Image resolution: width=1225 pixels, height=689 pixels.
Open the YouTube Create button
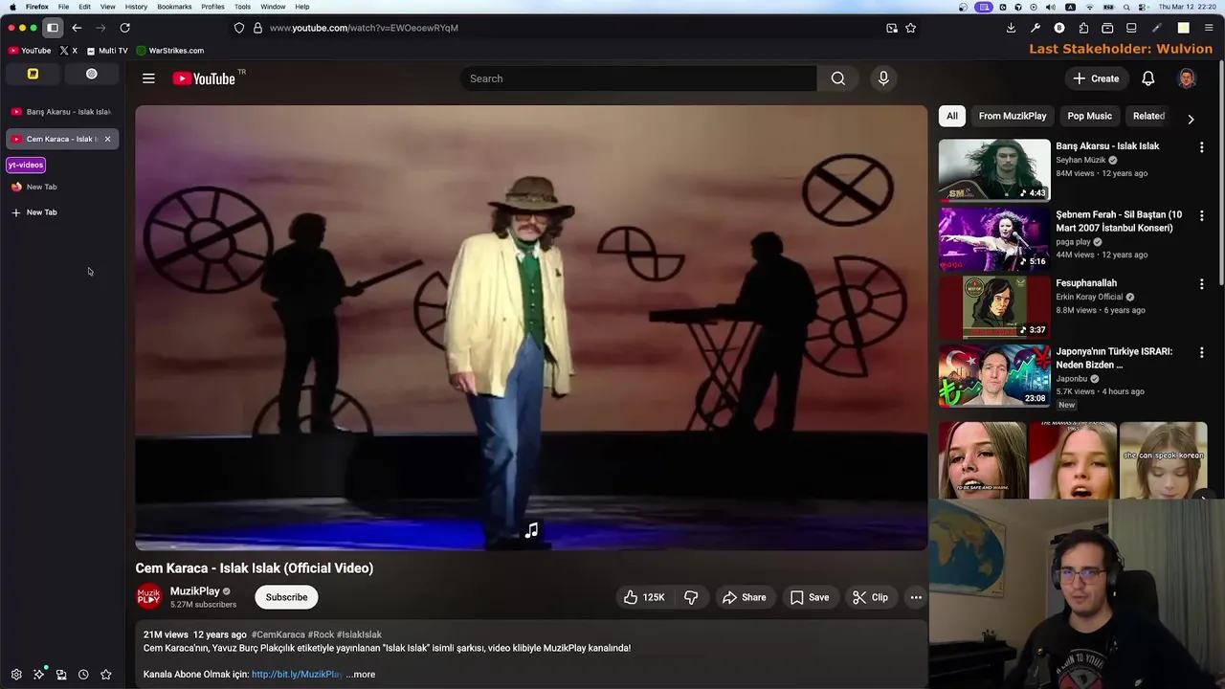1096,78
